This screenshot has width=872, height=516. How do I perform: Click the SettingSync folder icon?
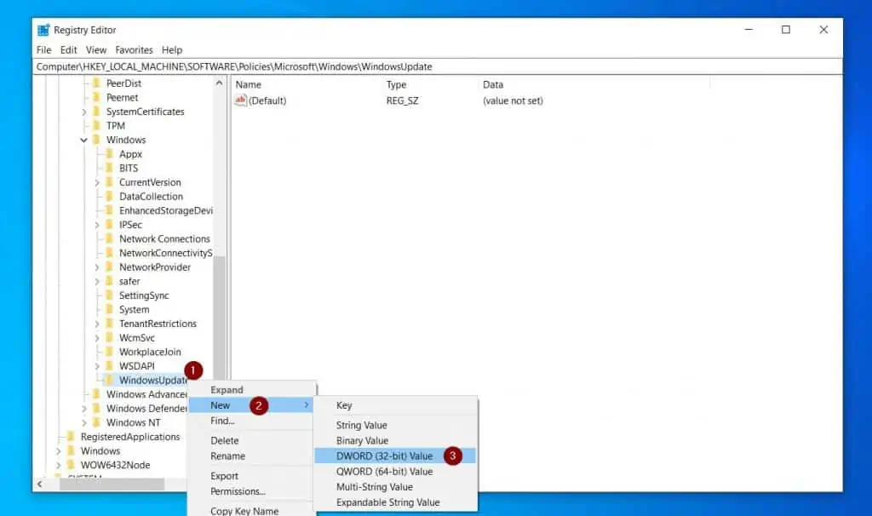(109, 295)
